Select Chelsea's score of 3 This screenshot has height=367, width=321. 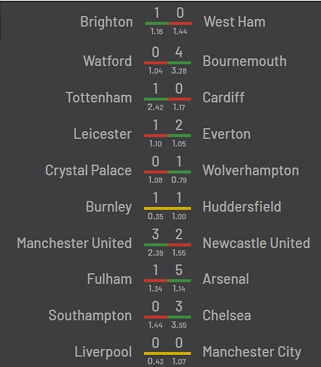point(179,307)
